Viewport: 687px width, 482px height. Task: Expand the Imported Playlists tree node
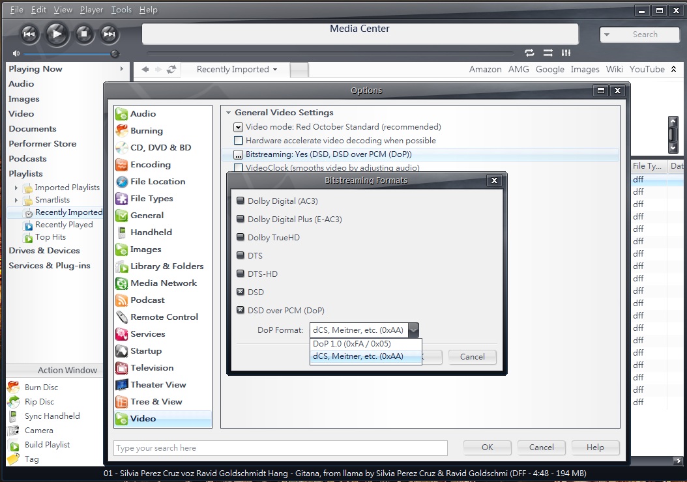[x=16, y=188]
